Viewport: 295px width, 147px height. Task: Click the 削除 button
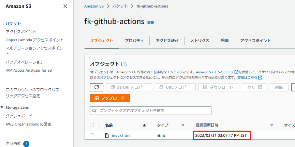[x=279, y=87]
